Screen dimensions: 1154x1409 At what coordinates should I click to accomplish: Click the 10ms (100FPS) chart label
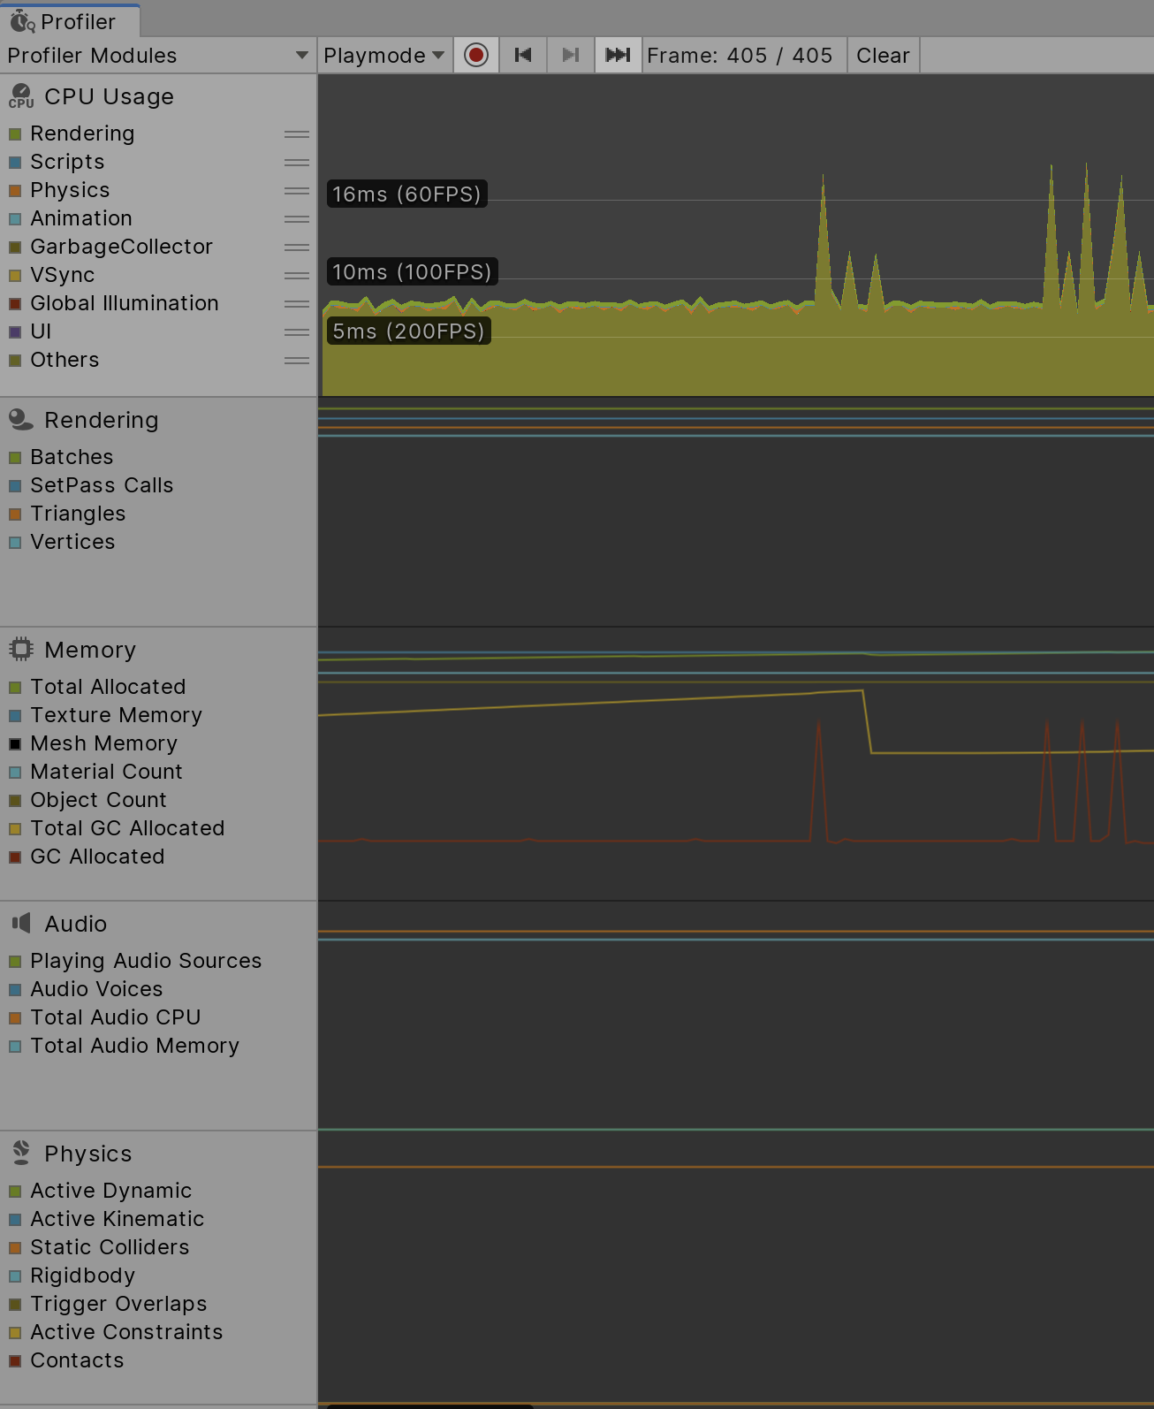point(412,271)
